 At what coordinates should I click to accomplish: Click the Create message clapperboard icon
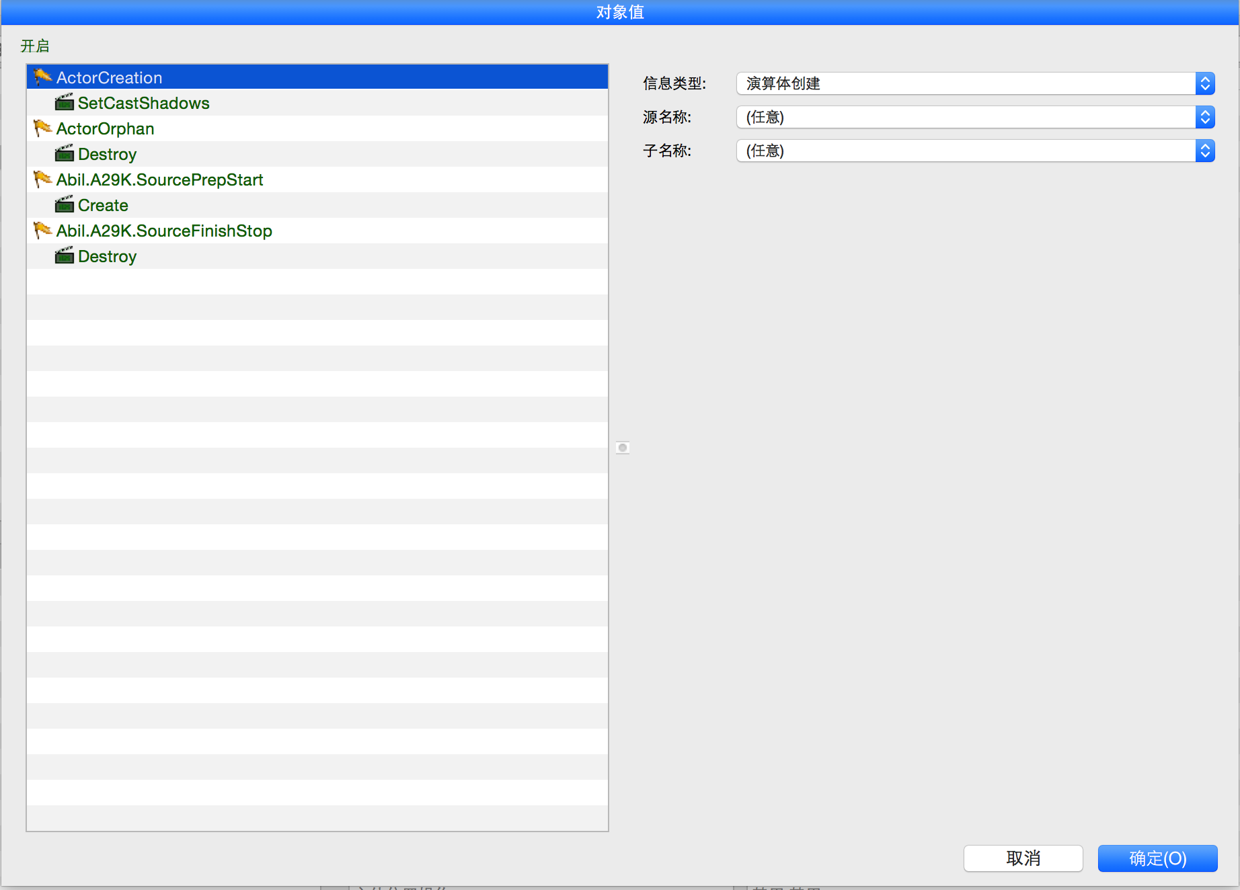[x=64, y=205]
